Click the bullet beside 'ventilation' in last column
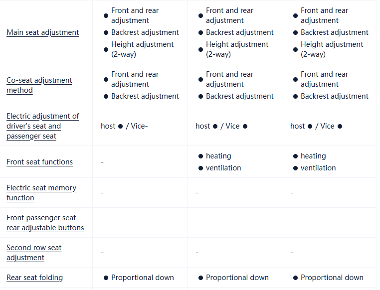This screenshot has height=290, width=380. pos(296,168)
